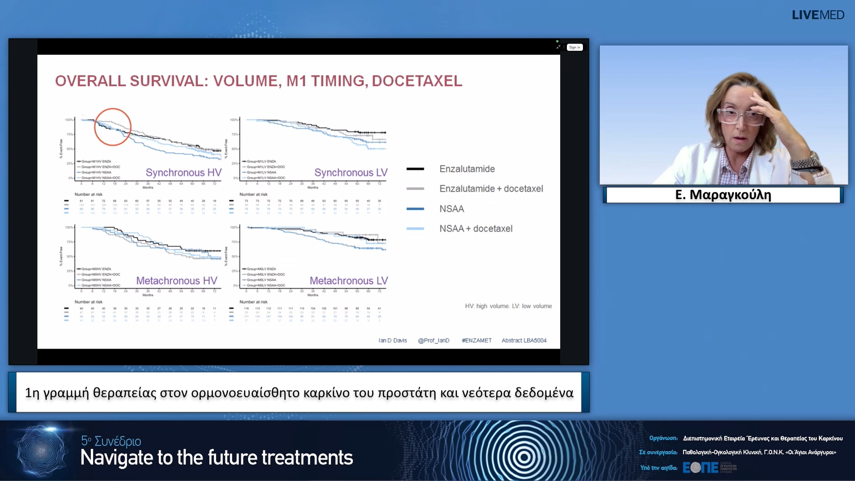The image size is (855, 481).
Task: Click the @Prof_IanD handle
Action: point(433,340)
